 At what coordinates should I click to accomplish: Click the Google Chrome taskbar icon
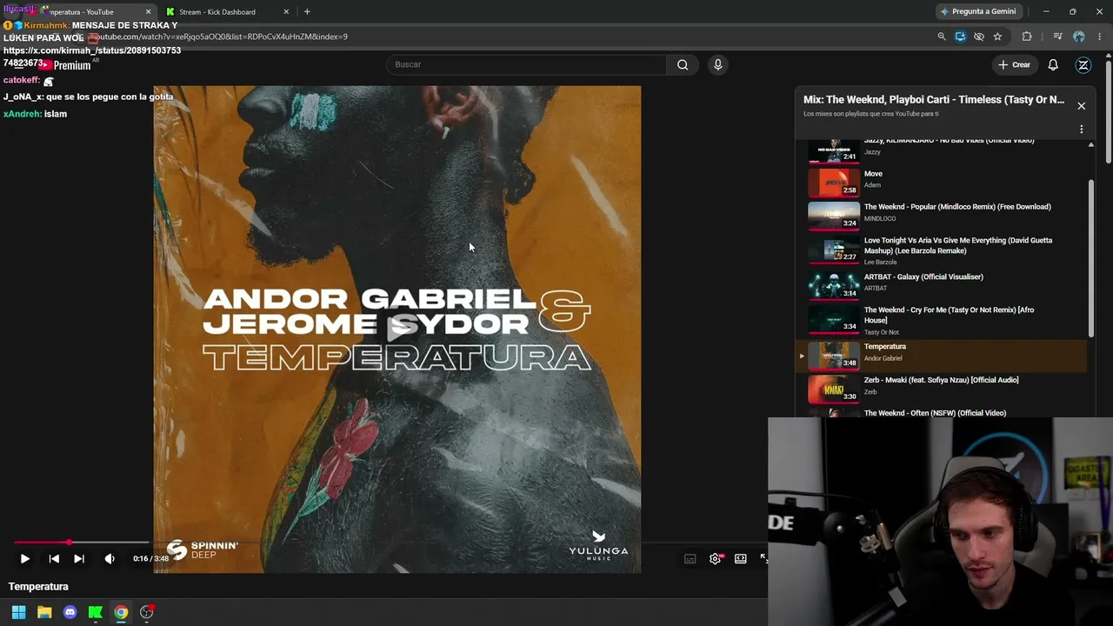(x=121, y=612)
